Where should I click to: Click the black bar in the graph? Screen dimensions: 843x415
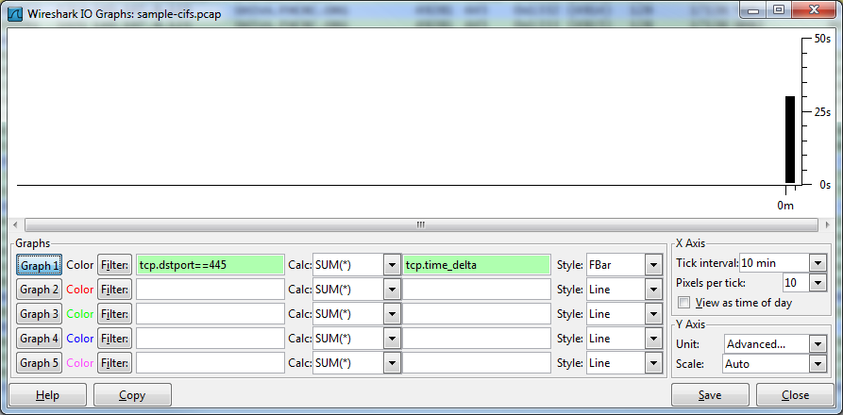click(790, 140)
